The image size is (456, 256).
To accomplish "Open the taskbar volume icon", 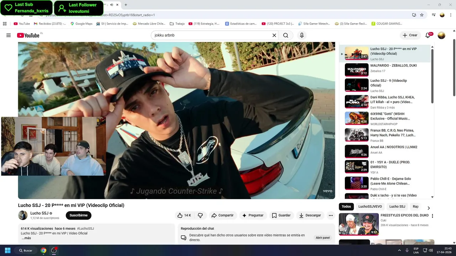I will pyautogui.click(x=431, y=250).
